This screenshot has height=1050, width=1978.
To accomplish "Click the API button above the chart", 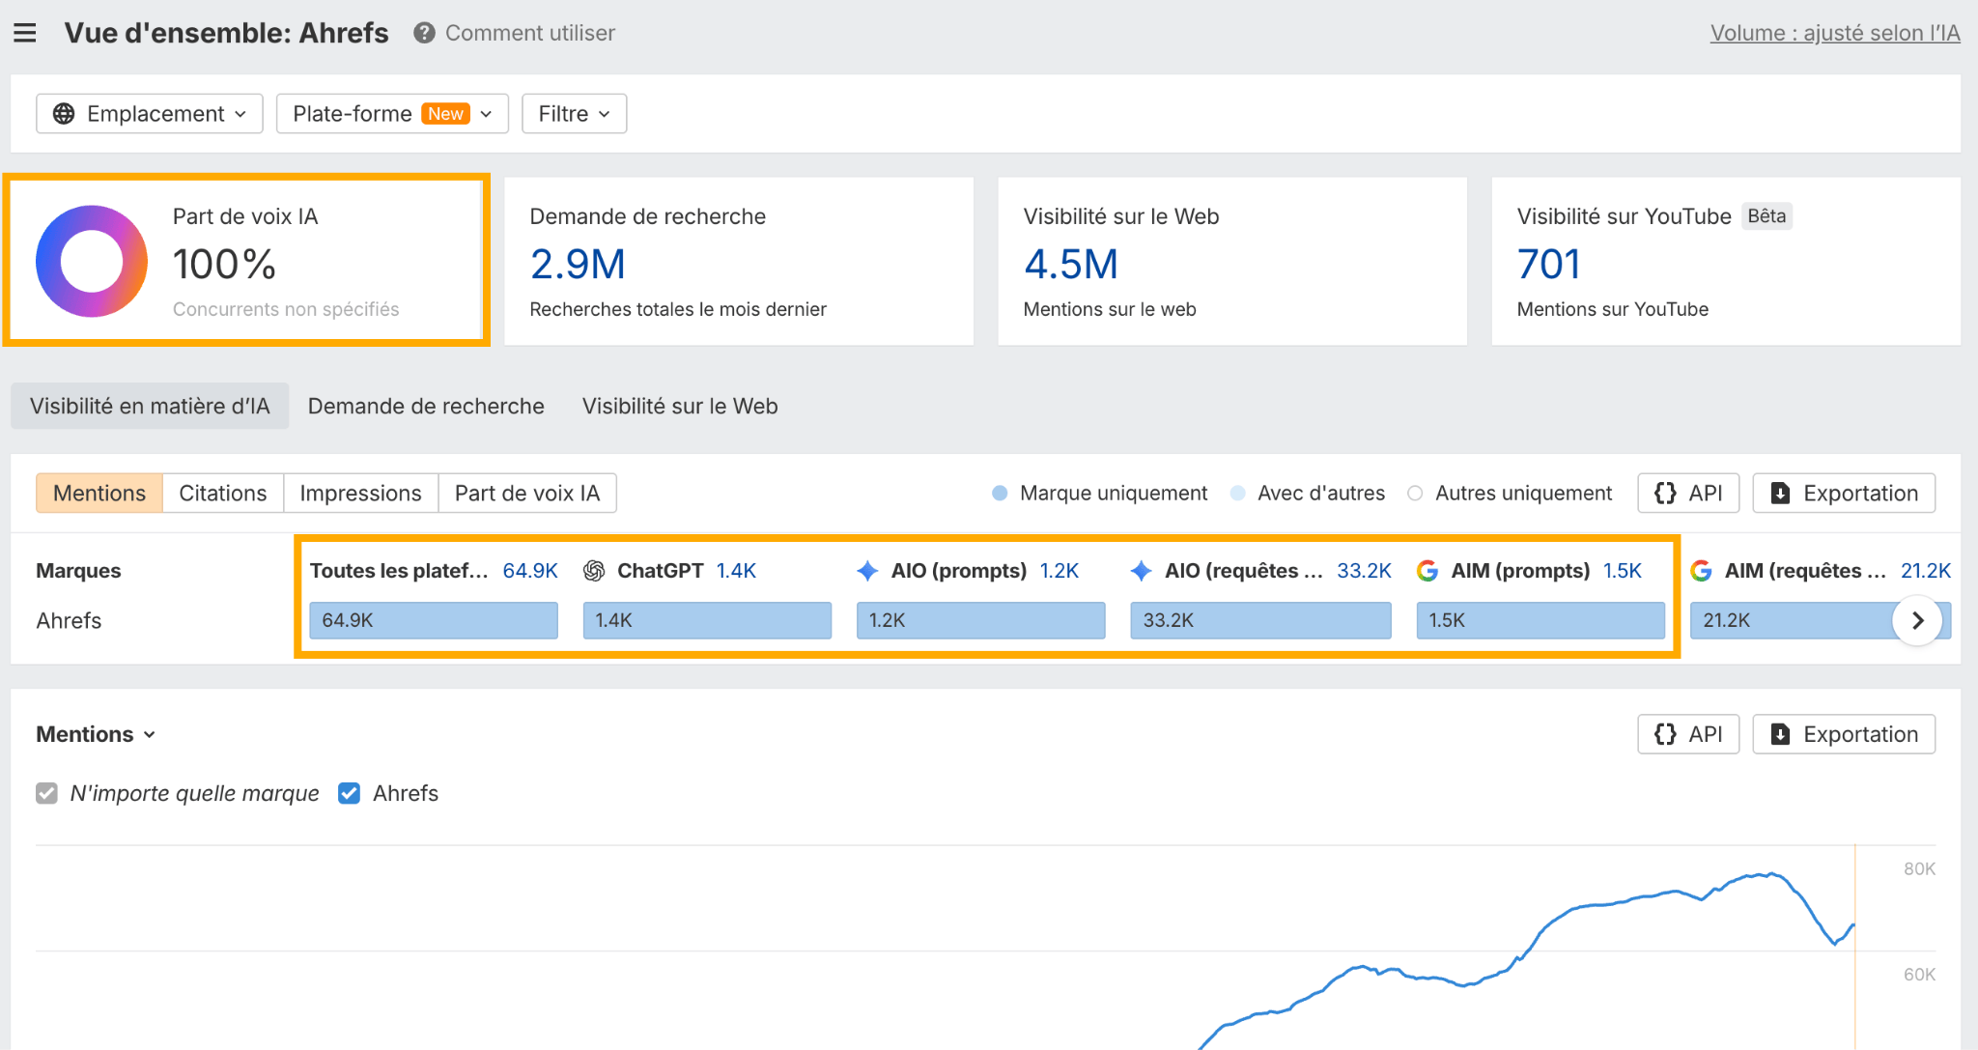I will 1688,734.
